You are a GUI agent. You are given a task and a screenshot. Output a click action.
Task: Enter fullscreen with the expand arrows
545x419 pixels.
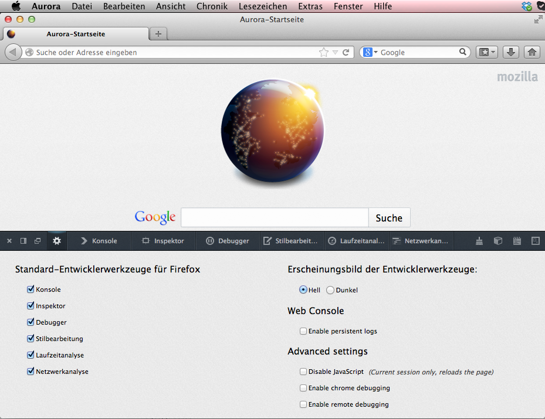point(538,20)
